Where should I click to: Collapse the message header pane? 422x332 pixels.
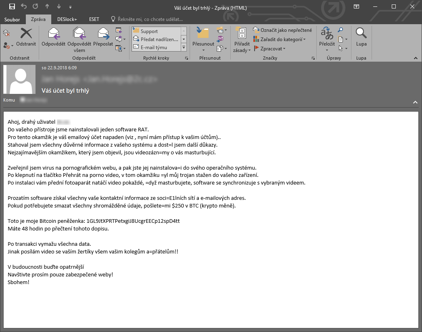[x=415, y=102]
